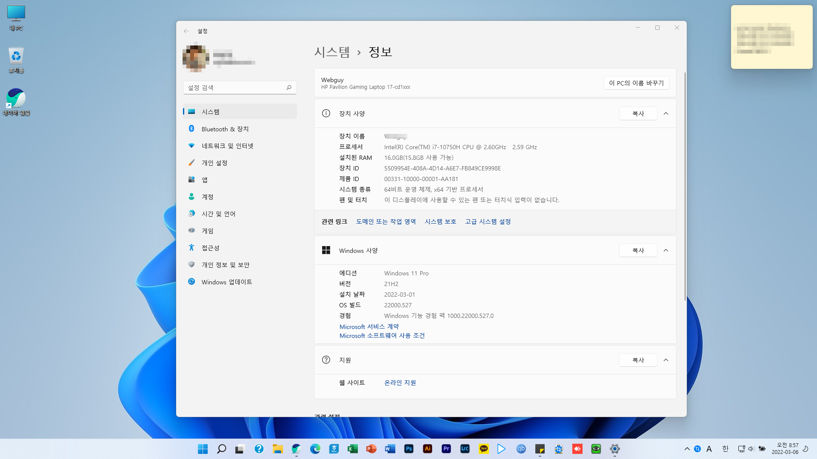Open 온라인 지원 link
This screenshot has height=459, width=817.
click(x=400, y=382)
